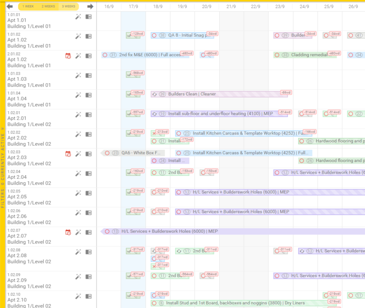This screenshot has width=365, height=308.
Task: Click the calendar alert icon for Apt 2.03
Action: pyautogui.click(x=68, y=154)
